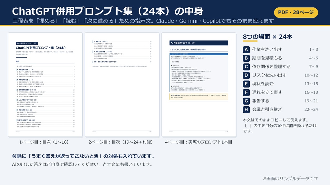
Task: Click the letter H badge icon
Action: [246, 110]
